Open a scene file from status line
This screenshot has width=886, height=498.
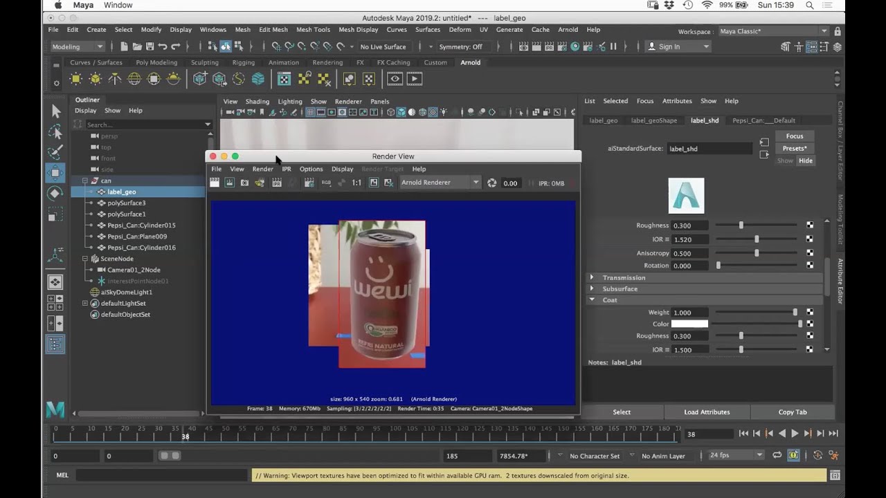(x=137, y=46)
